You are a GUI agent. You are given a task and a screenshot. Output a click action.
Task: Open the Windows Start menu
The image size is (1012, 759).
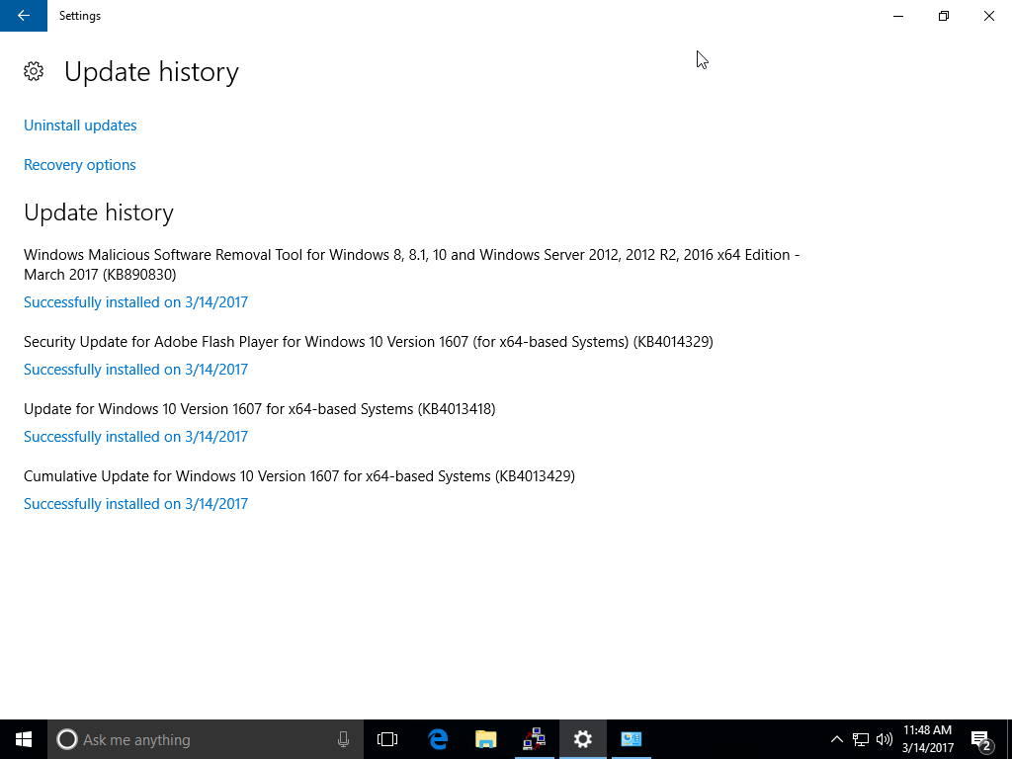24,739
